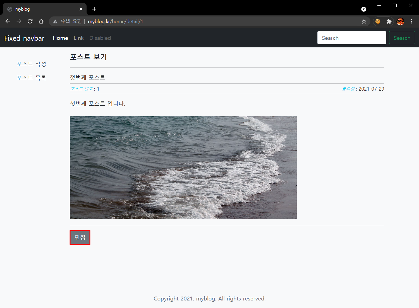Click the Fixed navbar brand link
The width and height of the screenshot is (419, 308).
pos(24,38)
